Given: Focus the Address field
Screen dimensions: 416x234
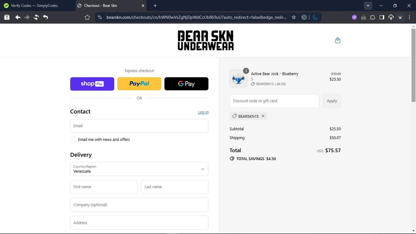Looking at the screenshot, I should click(x=139, y=223).
